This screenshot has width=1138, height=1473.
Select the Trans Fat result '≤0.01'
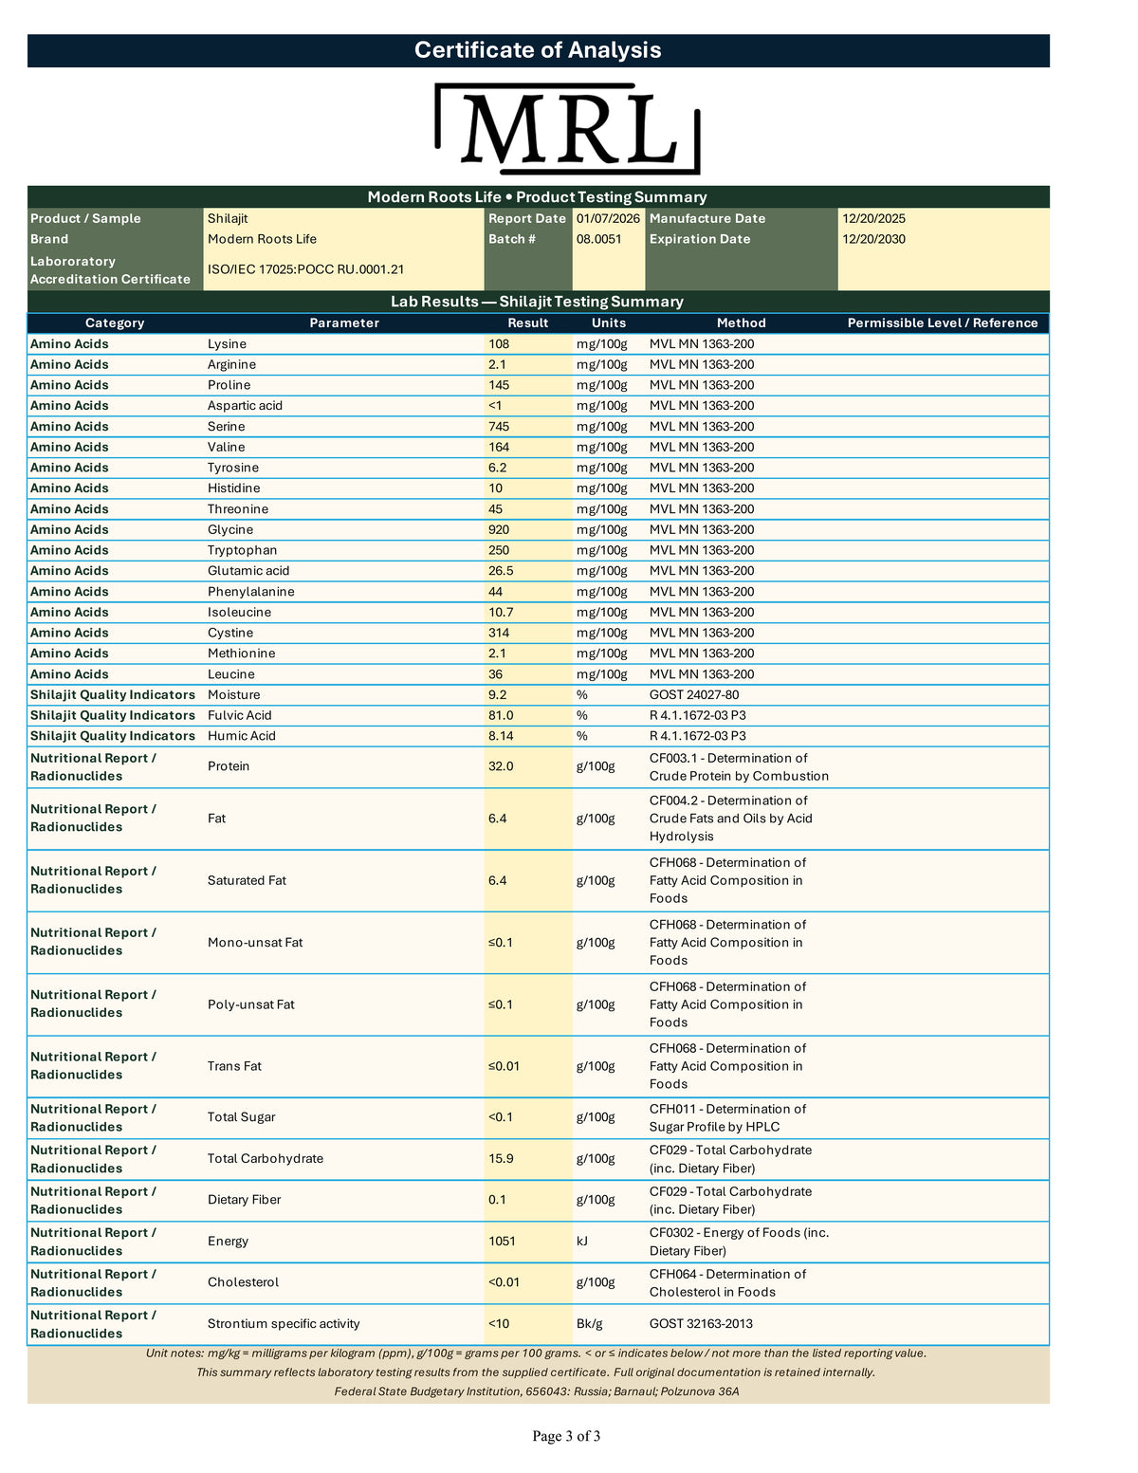pyautogui.click(x=504, y=1066)
